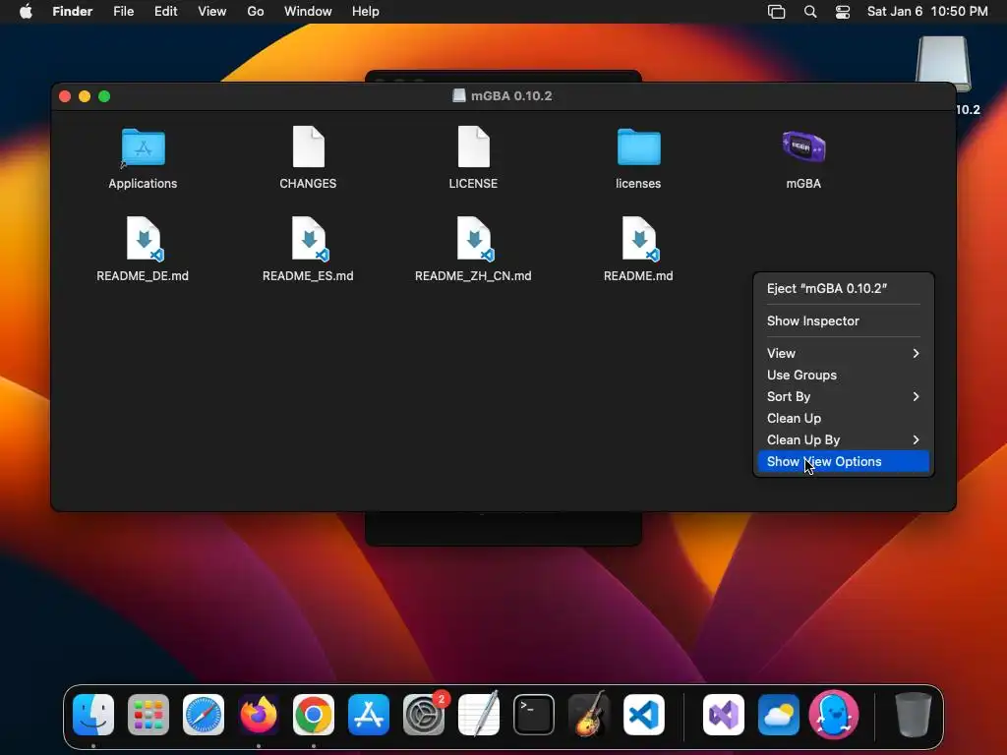Click the mounted mGBA disk icon on desktop

pyautogui.click(x=943, y=64)
